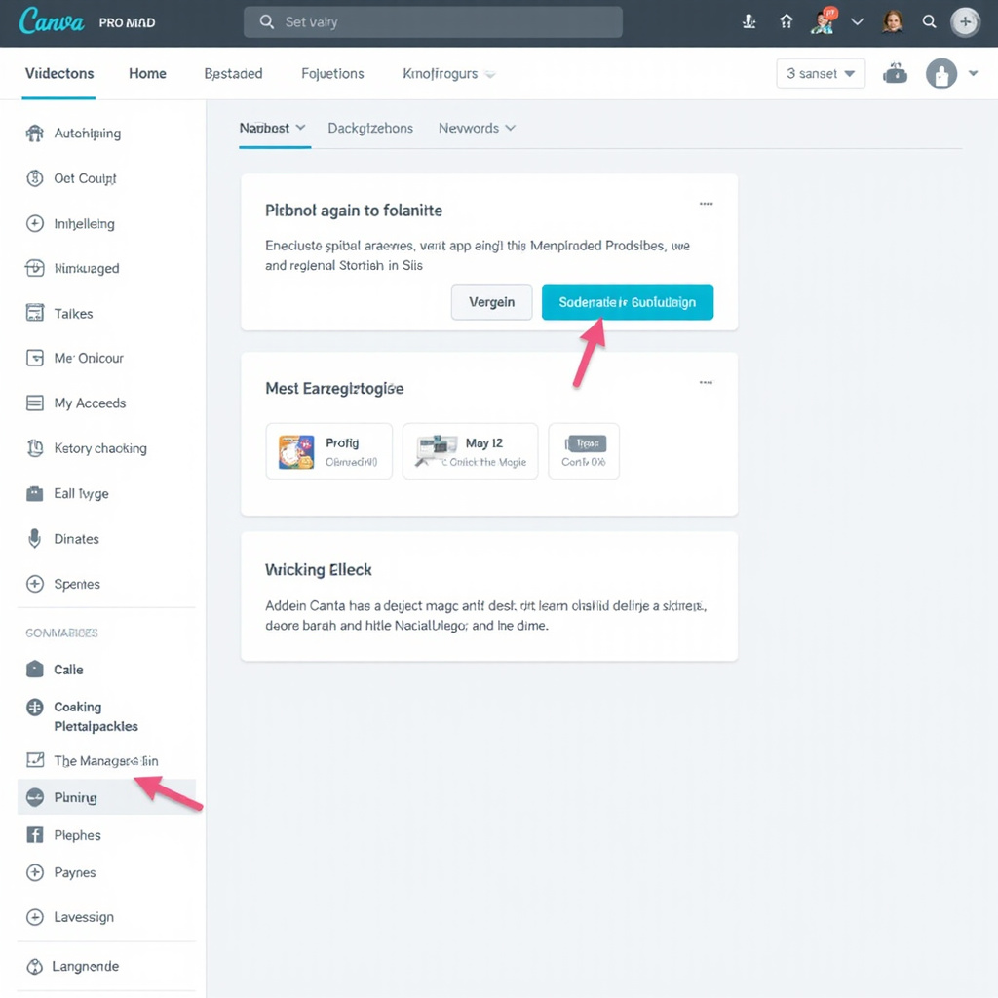The height and width of the screenshot is (998, 998).
Task: Click the Plephes Facebook icon in sidebar
Action: click(x=35, y=835)
